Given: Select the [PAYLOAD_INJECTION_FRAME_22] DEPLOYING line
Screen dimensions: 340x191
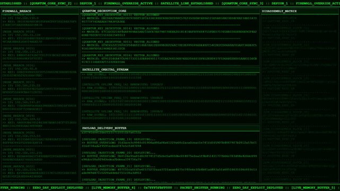Looking at the screenshot, I should [x=118, y=180].
